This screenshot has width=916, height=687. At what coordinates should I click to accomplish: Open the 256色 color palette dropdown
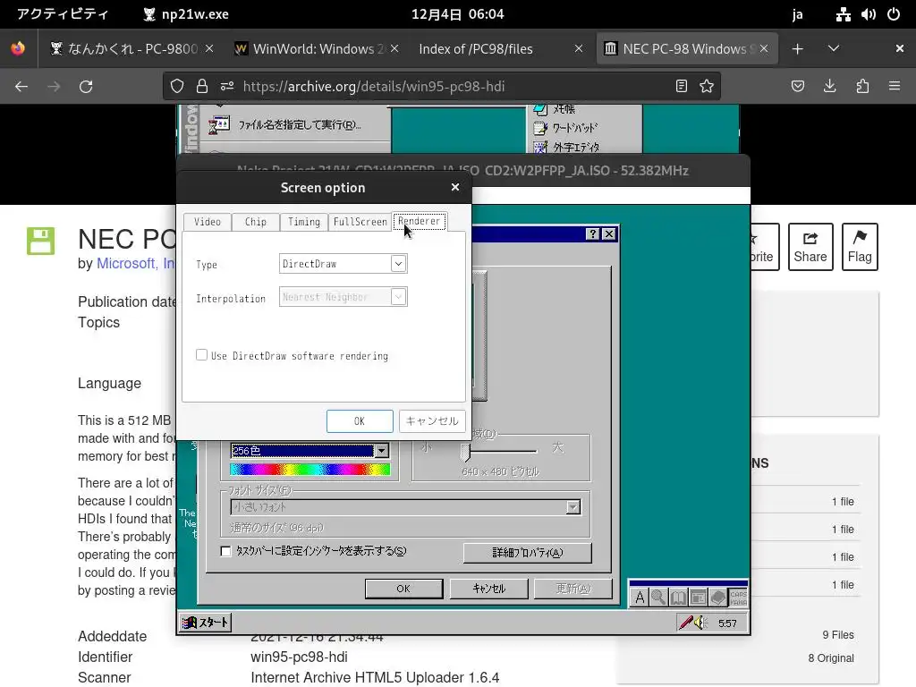tap(381, 451)
